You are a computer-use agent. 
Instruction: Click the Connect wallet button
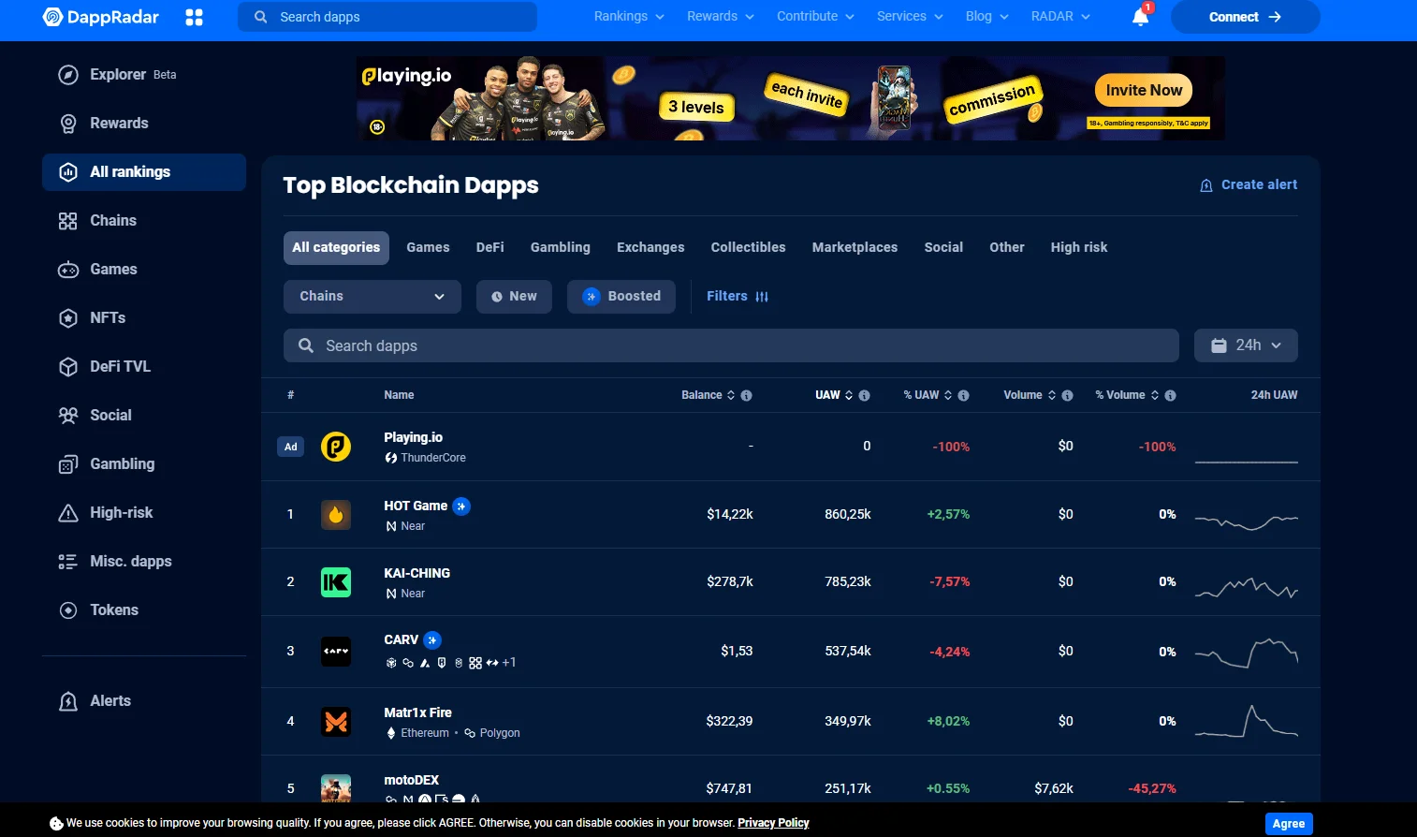pyautogui.click(x=1245, y=17)
